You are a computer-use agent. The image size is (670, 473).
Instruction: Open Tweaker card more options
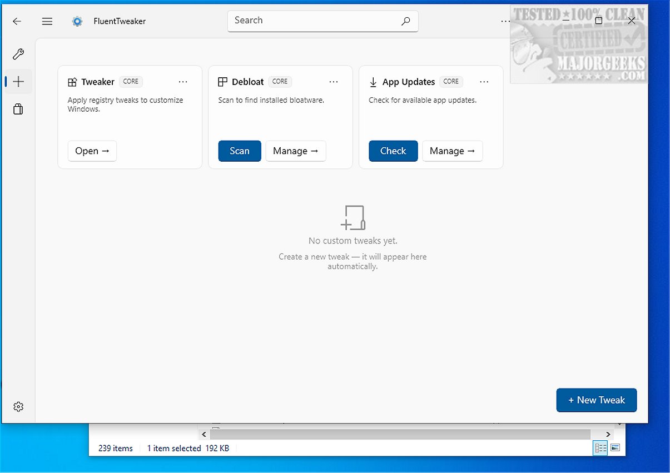click(183, 82)
